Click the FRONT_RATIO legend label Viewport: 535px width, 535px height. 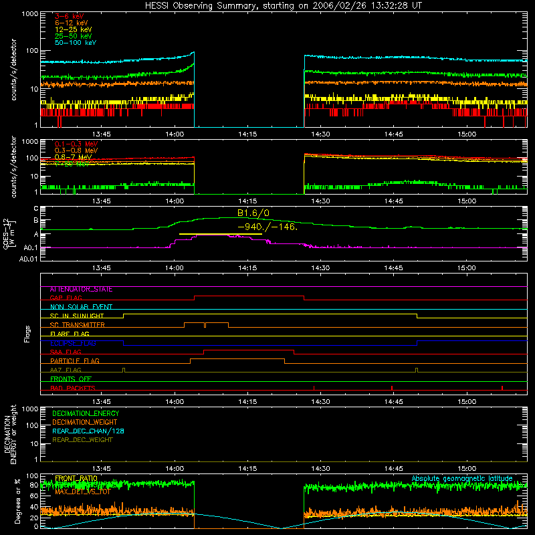76,478
